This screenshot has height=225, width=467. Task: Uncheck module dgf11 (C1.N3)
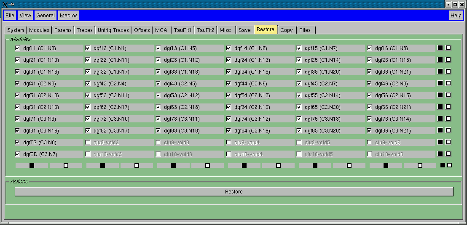(18, 48)
